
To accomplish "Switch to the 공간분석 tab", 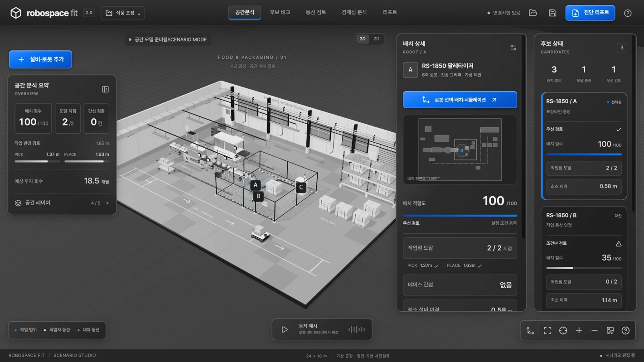I will pyautogui.click(x=245, y=13).
